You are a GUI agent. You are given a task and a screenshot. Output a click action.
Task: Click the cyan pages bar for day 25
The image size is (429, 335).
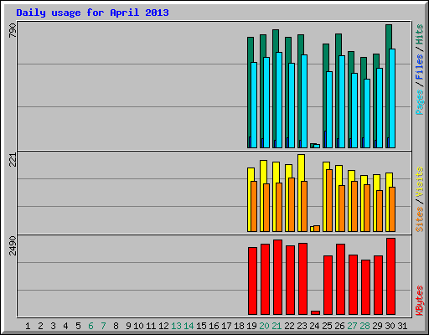[329, 110]
